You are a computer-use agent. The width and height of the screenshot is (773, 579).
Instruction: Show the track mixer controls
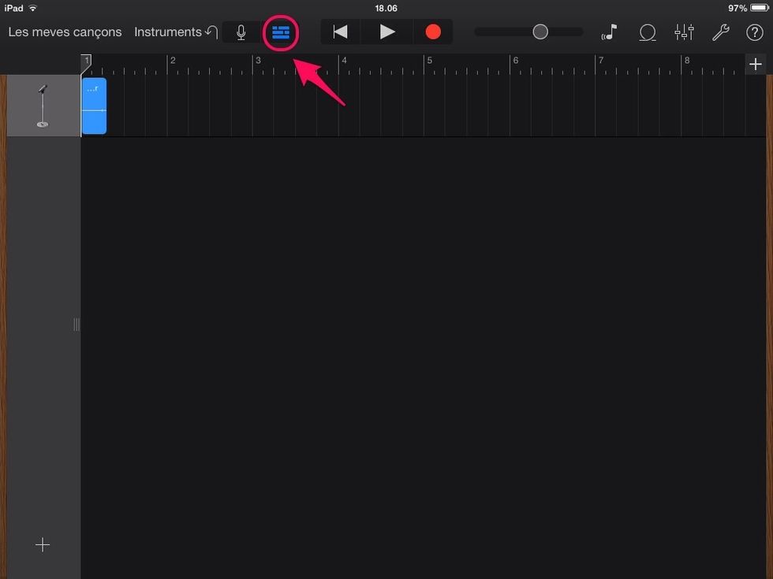tap(684, 32)
